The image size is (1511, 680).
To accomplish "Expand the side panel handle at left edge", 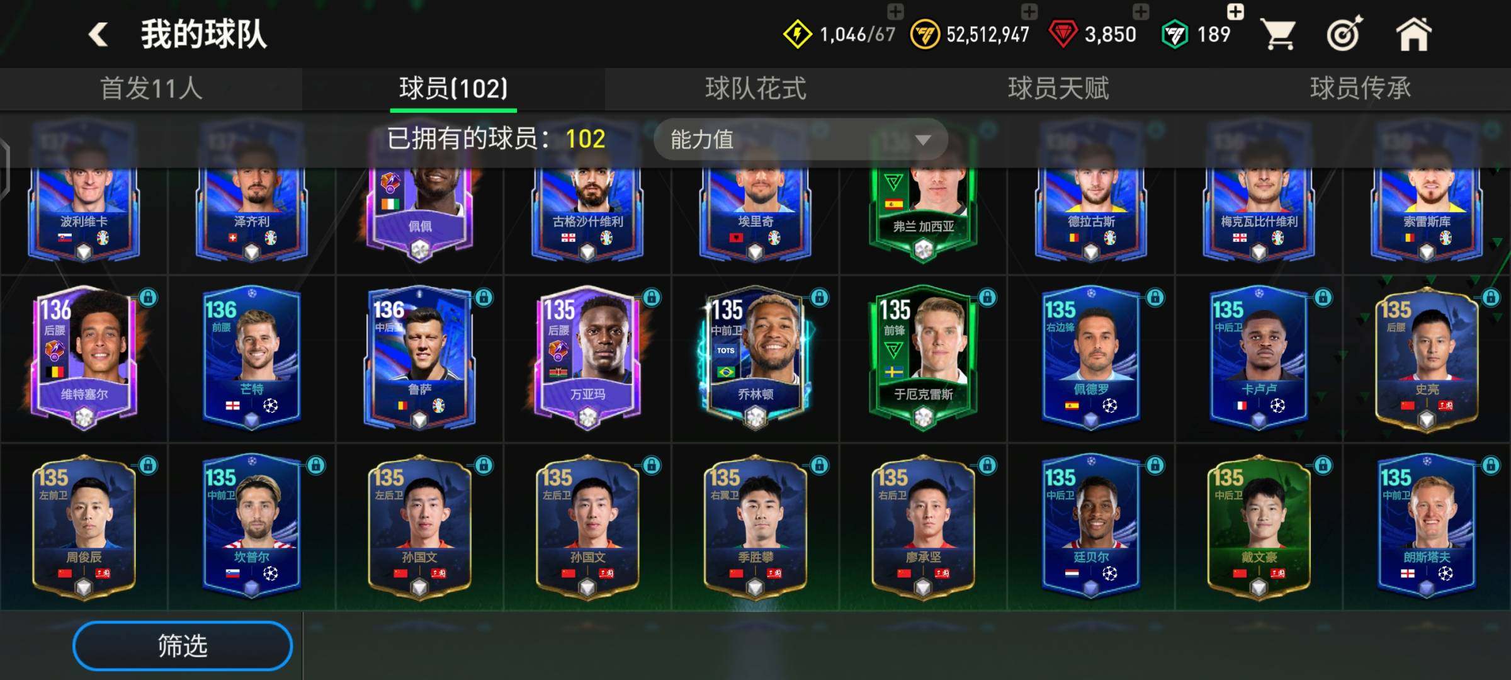I will (x=4, y=170).
